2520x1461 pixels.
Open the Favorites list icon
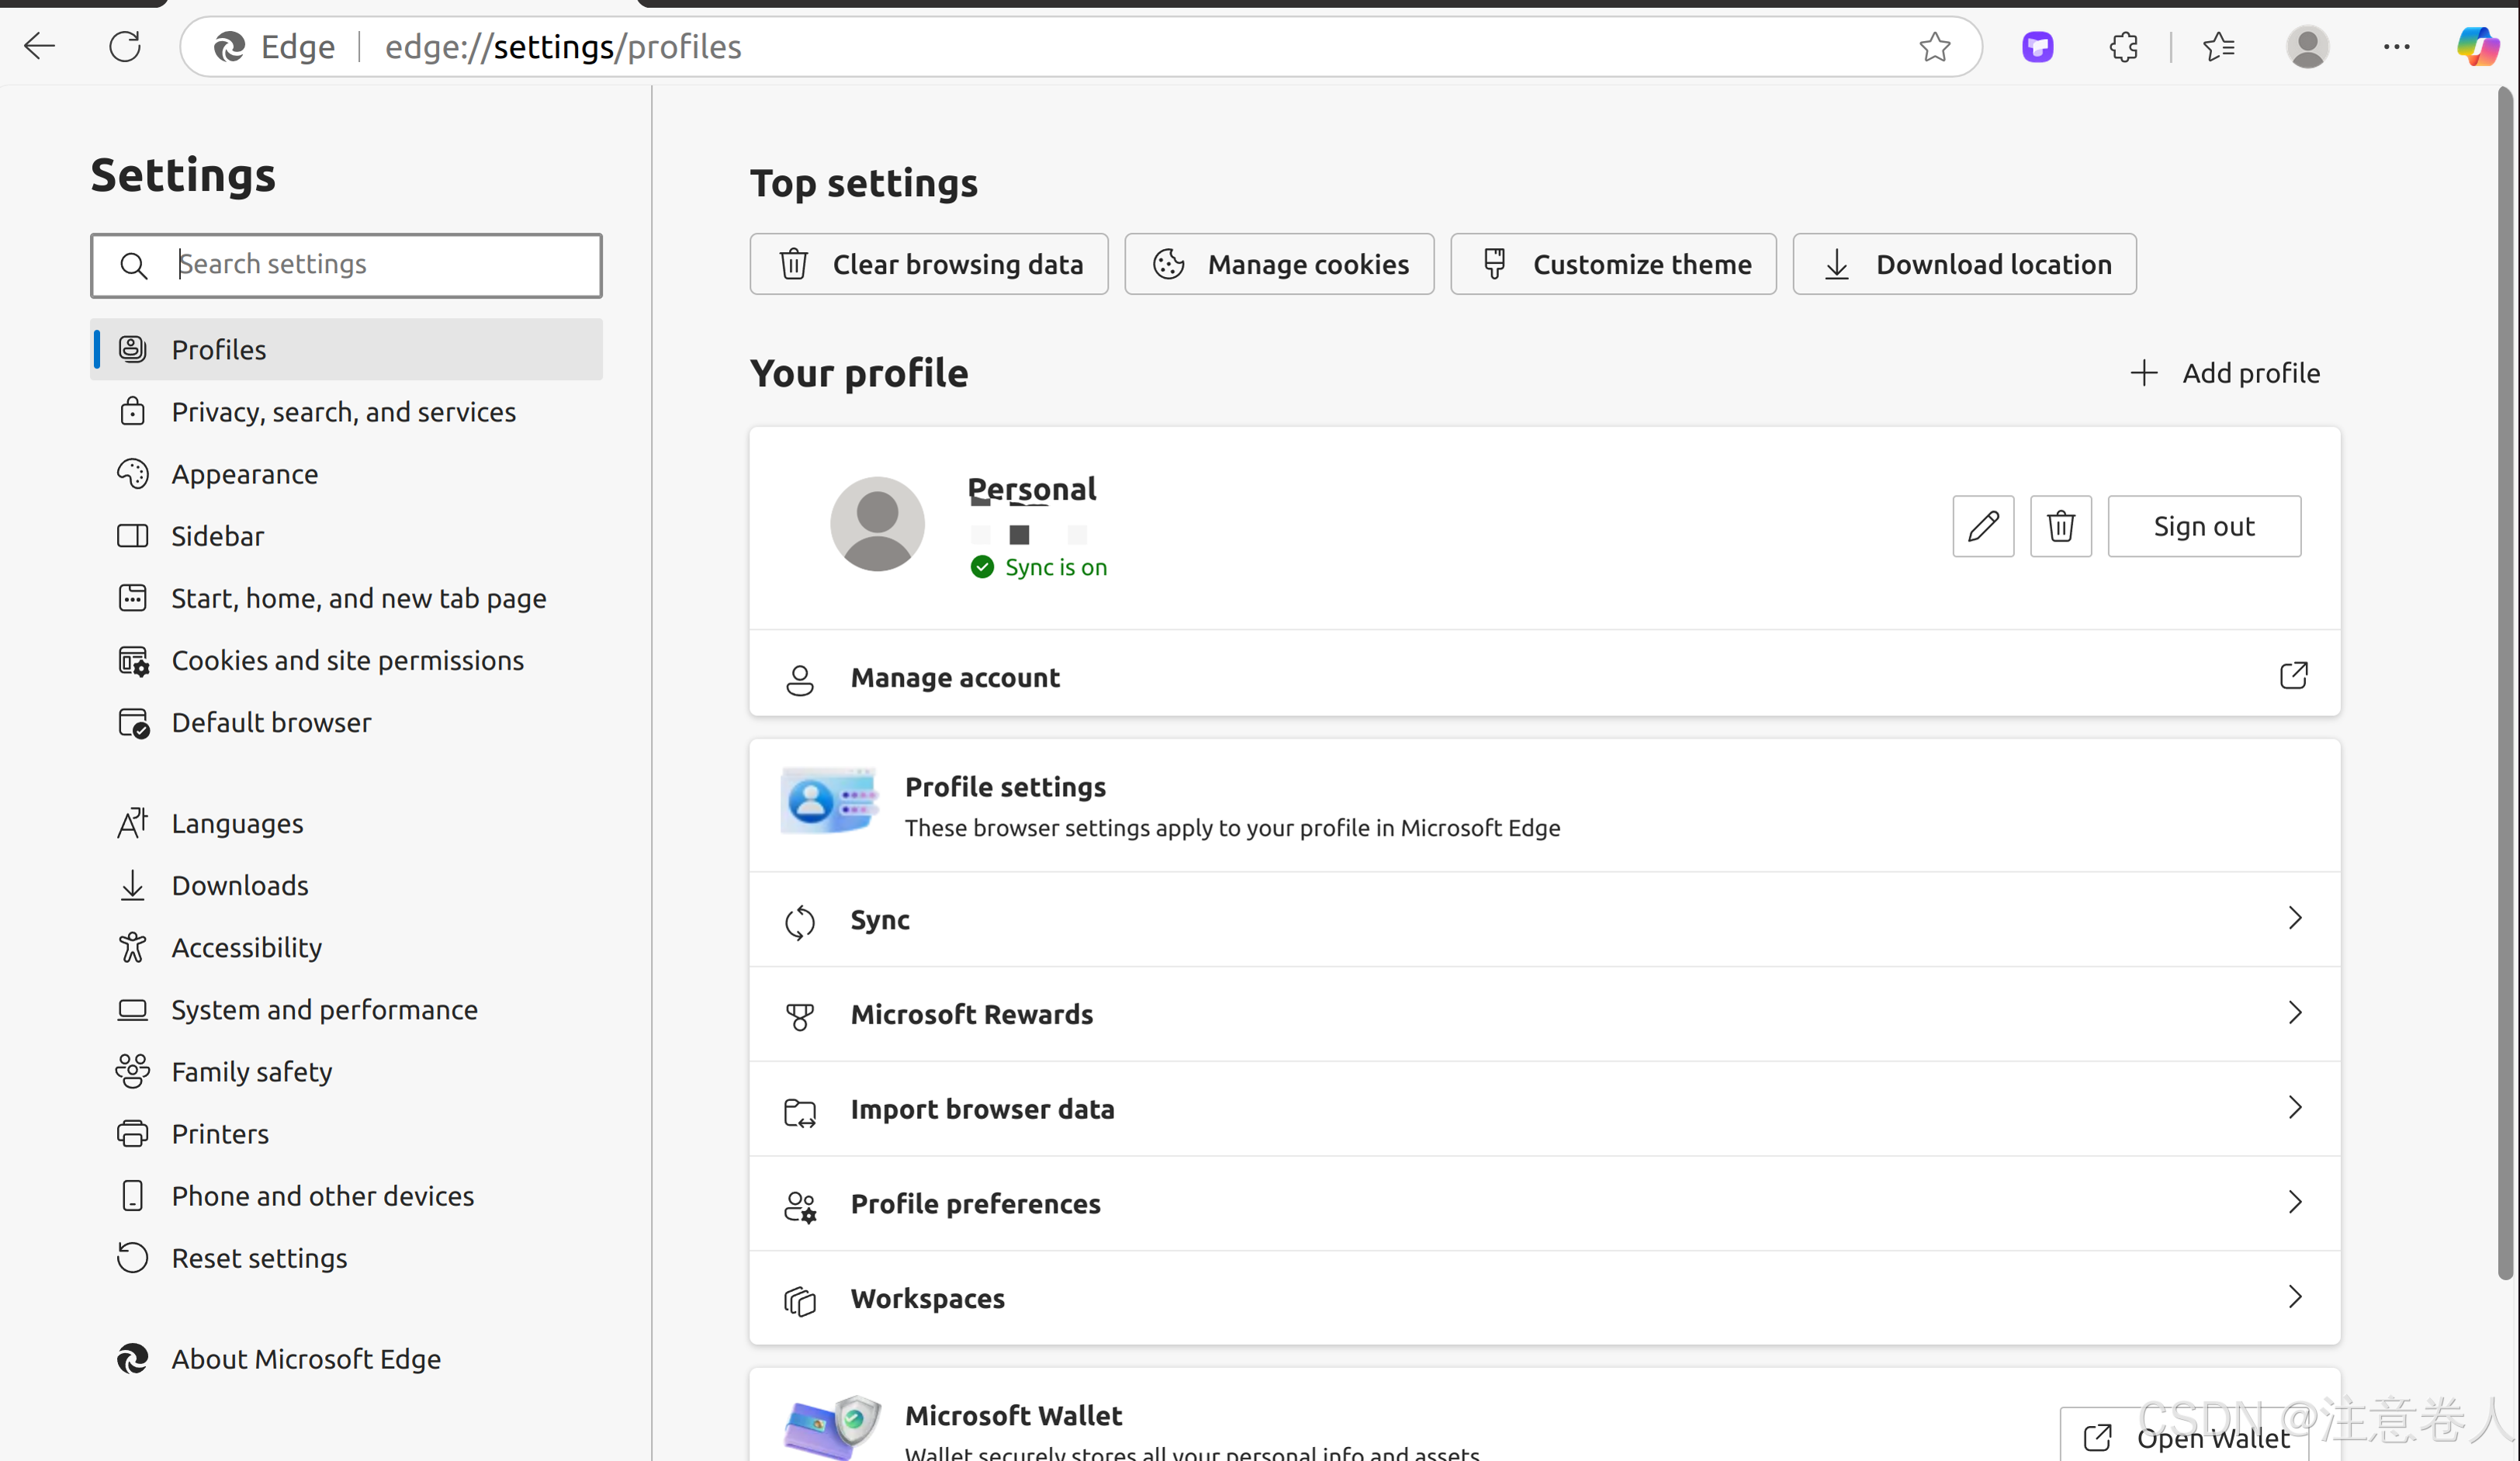click(x=2218, y=47)
